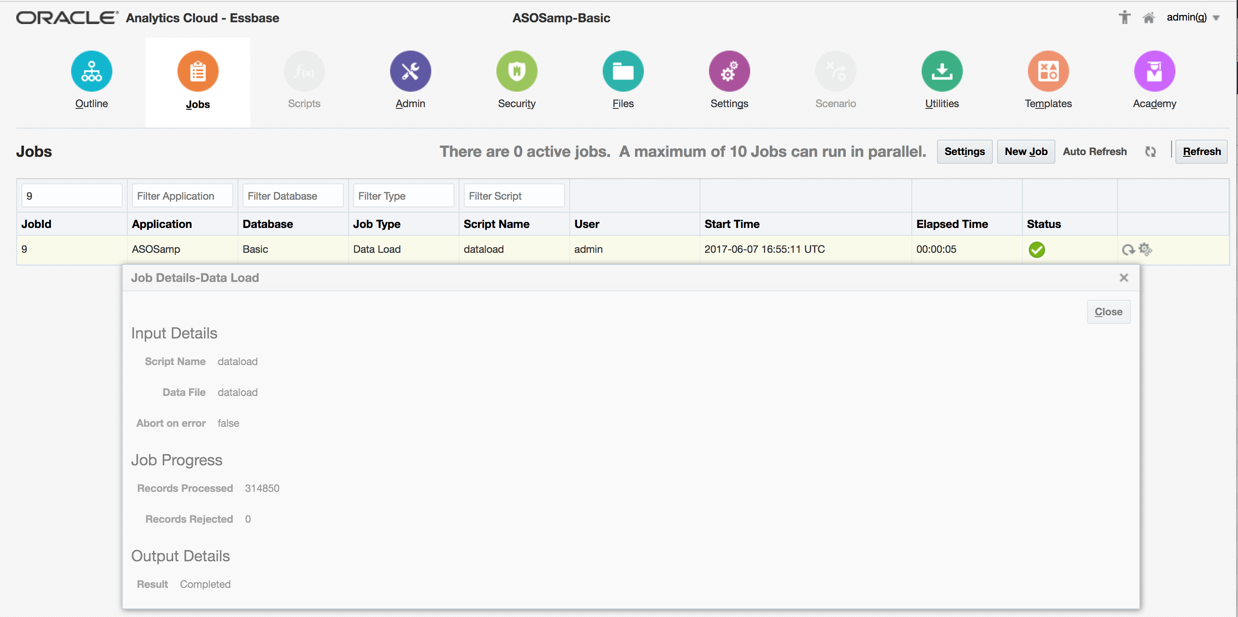Click the Admin tools icon
This screenshot has height=617, width=1238.
410,71
